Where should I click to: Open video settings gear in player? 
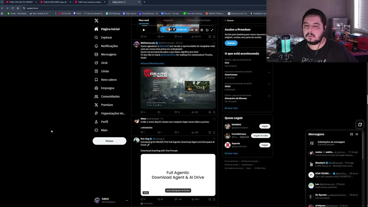(x=202, y=30)
